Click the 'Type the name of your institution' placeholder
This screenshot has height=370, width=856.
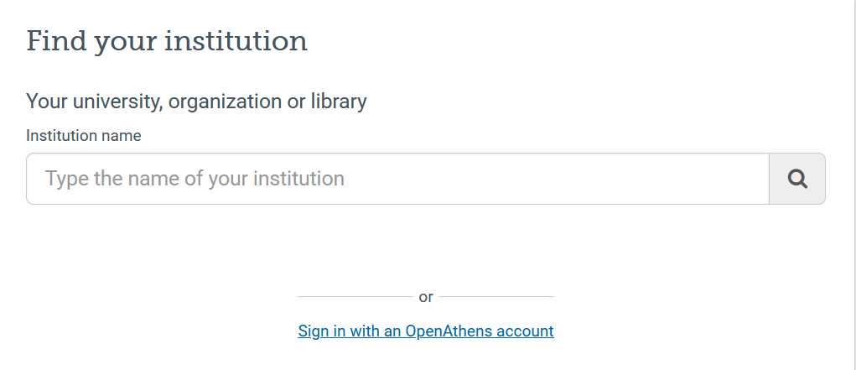click(195, 179)
